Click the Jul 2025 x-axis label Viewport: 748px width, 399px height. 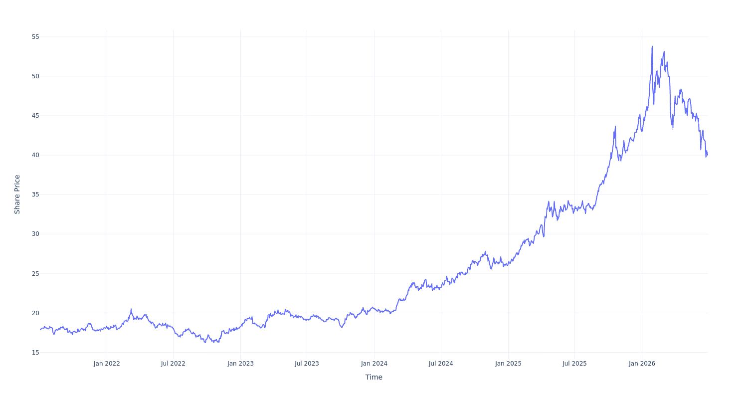point(574,364)
